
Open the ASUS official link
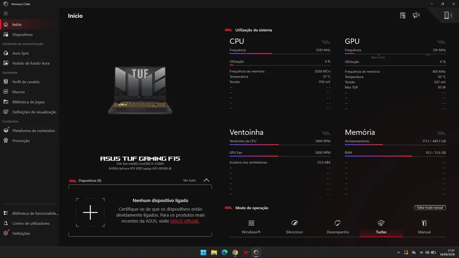185,221
